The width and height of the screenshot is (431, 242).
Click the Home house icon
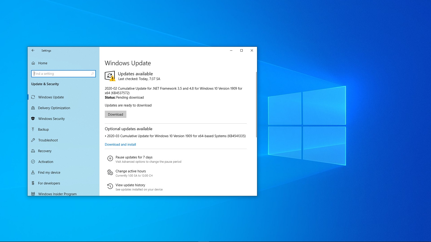(33, 63)
